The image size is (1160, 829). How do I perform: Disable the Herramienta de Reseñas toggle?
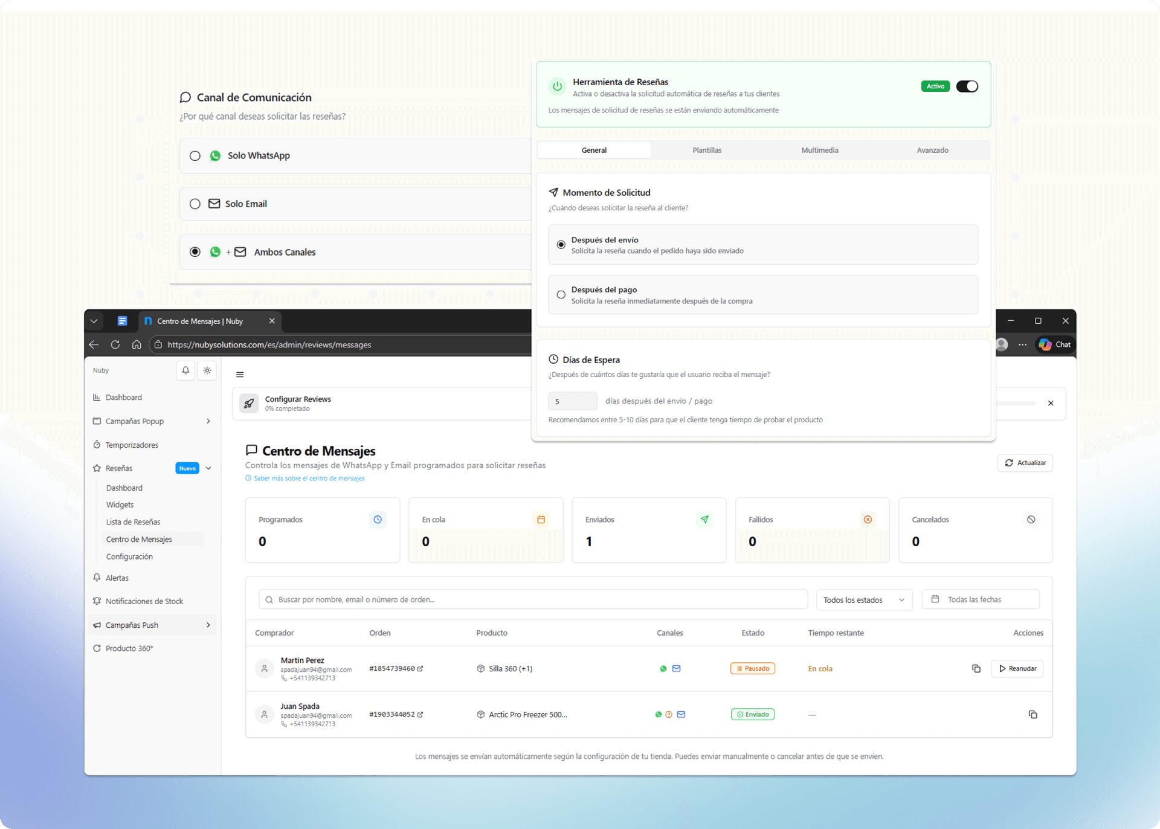click(967, 86)
